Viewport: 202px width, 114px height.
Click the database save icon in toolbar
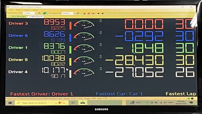(84, 13)
